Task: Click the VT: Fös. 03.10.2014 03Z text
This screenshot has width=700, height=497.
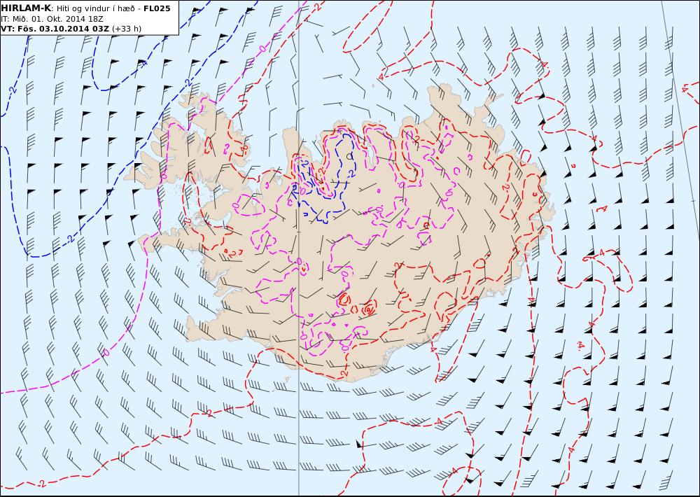Action: click(x=55, y=29)
